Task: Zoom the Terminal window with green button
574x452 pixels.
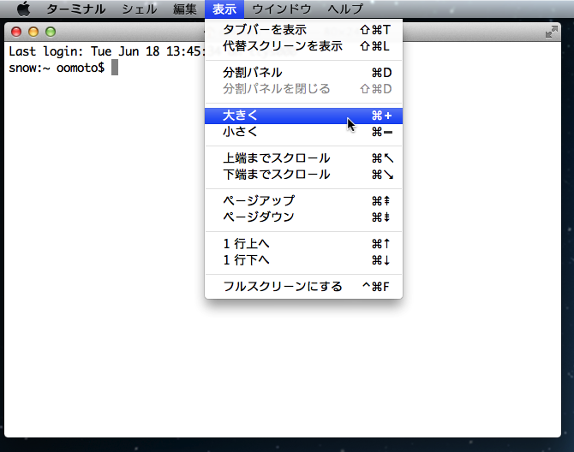Action: [x=51, y=32]
